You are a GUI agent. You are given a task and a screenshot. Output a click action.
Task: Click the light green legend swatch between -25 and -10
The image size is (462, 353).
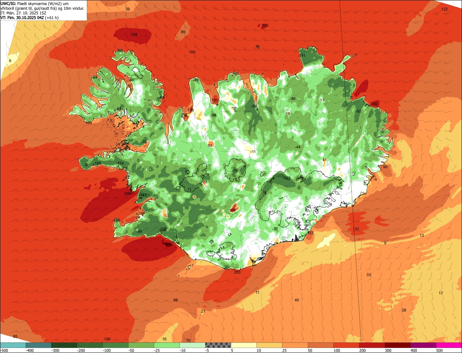167,345
